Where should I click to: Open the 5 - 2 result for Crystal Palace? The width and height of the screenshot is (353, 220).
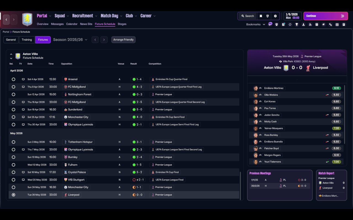[137, 172]
